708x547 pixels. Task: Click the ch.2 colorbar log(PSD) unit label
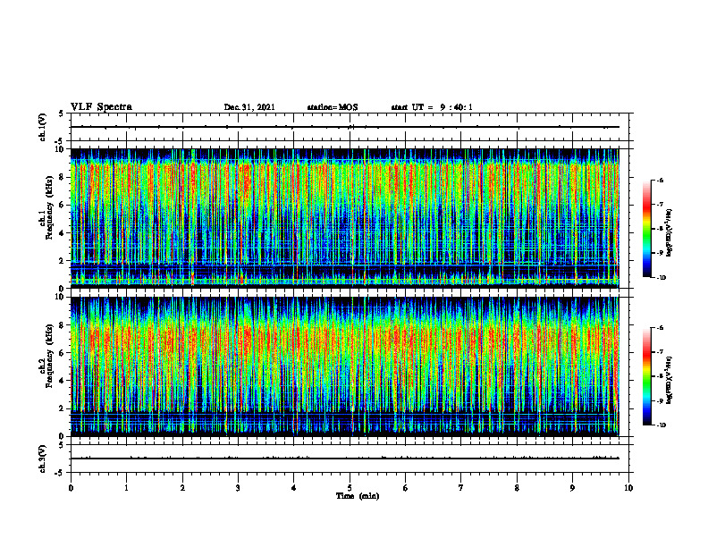pyautogui.click(x=670, y=380)
